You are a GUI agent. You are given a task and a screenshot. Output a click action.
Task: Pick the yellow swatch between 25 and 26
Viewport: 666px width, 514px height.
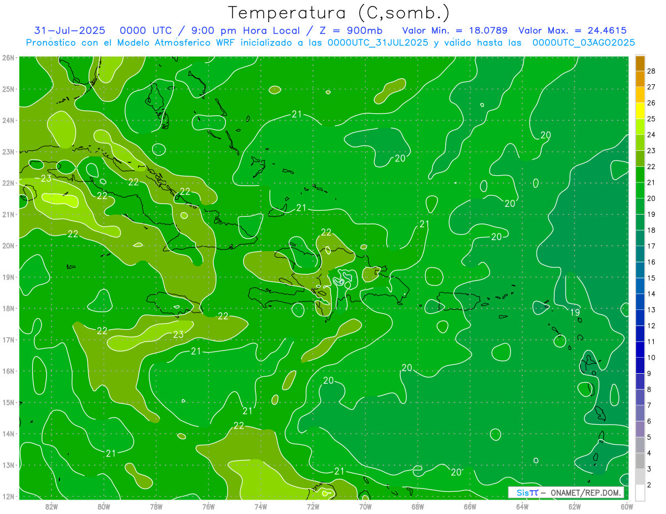click(x=640, y=111)
